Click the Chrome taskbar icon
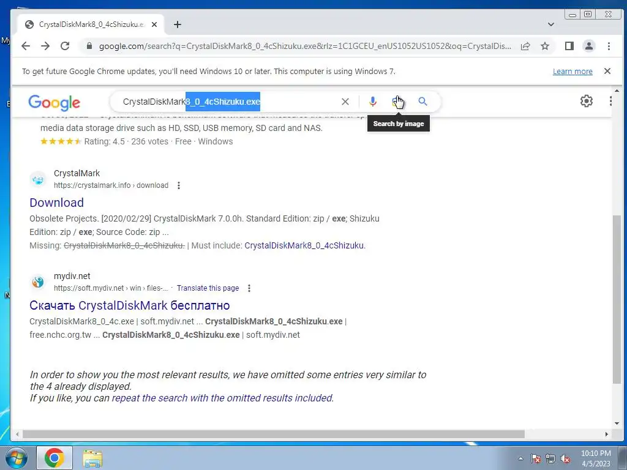627x470 pixels. [54, 458]
